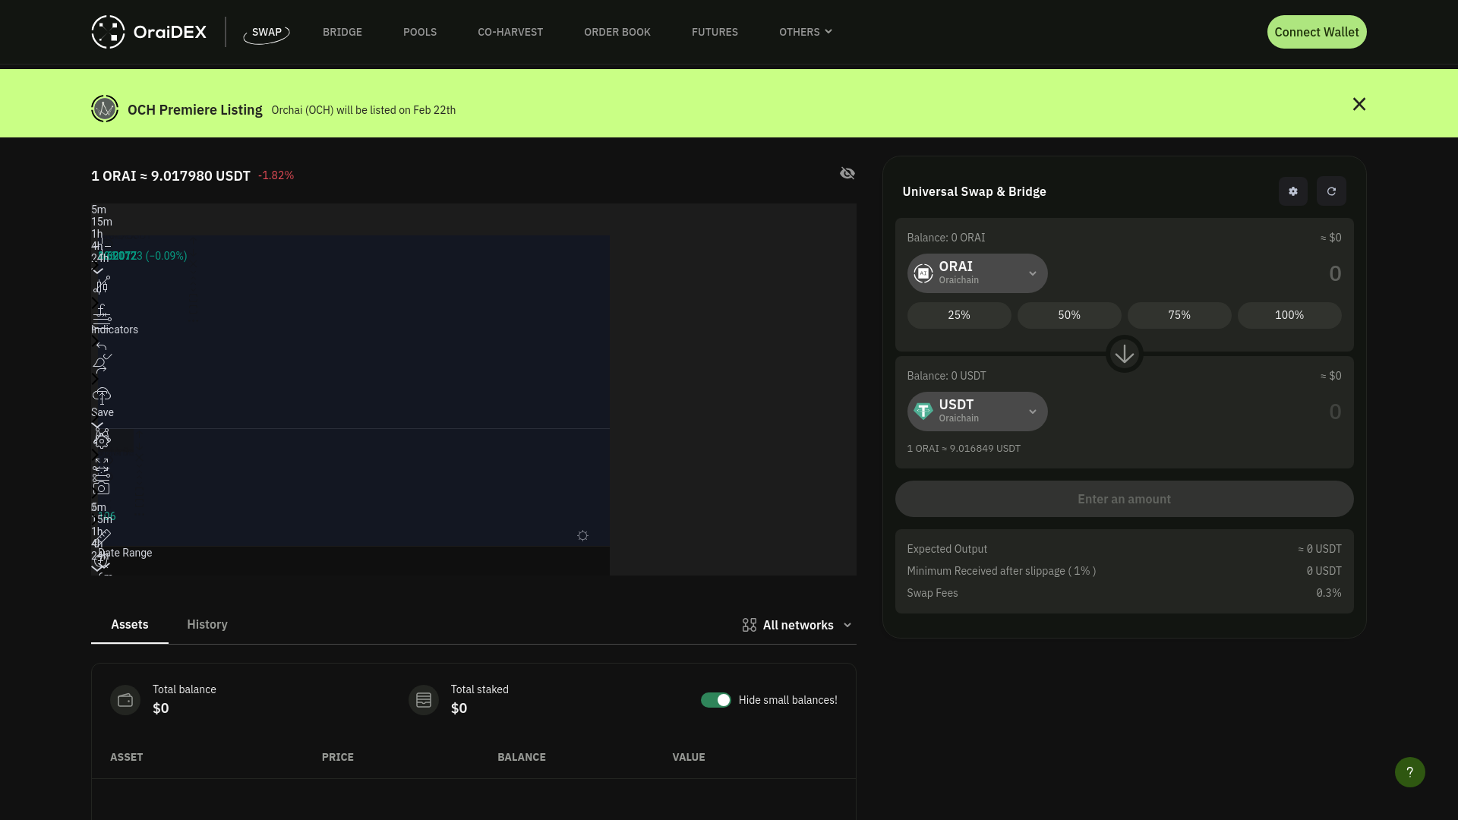1458x820 pixels.
Task: Open the candlestick chart type icon
Action: [x=102, y=285]
